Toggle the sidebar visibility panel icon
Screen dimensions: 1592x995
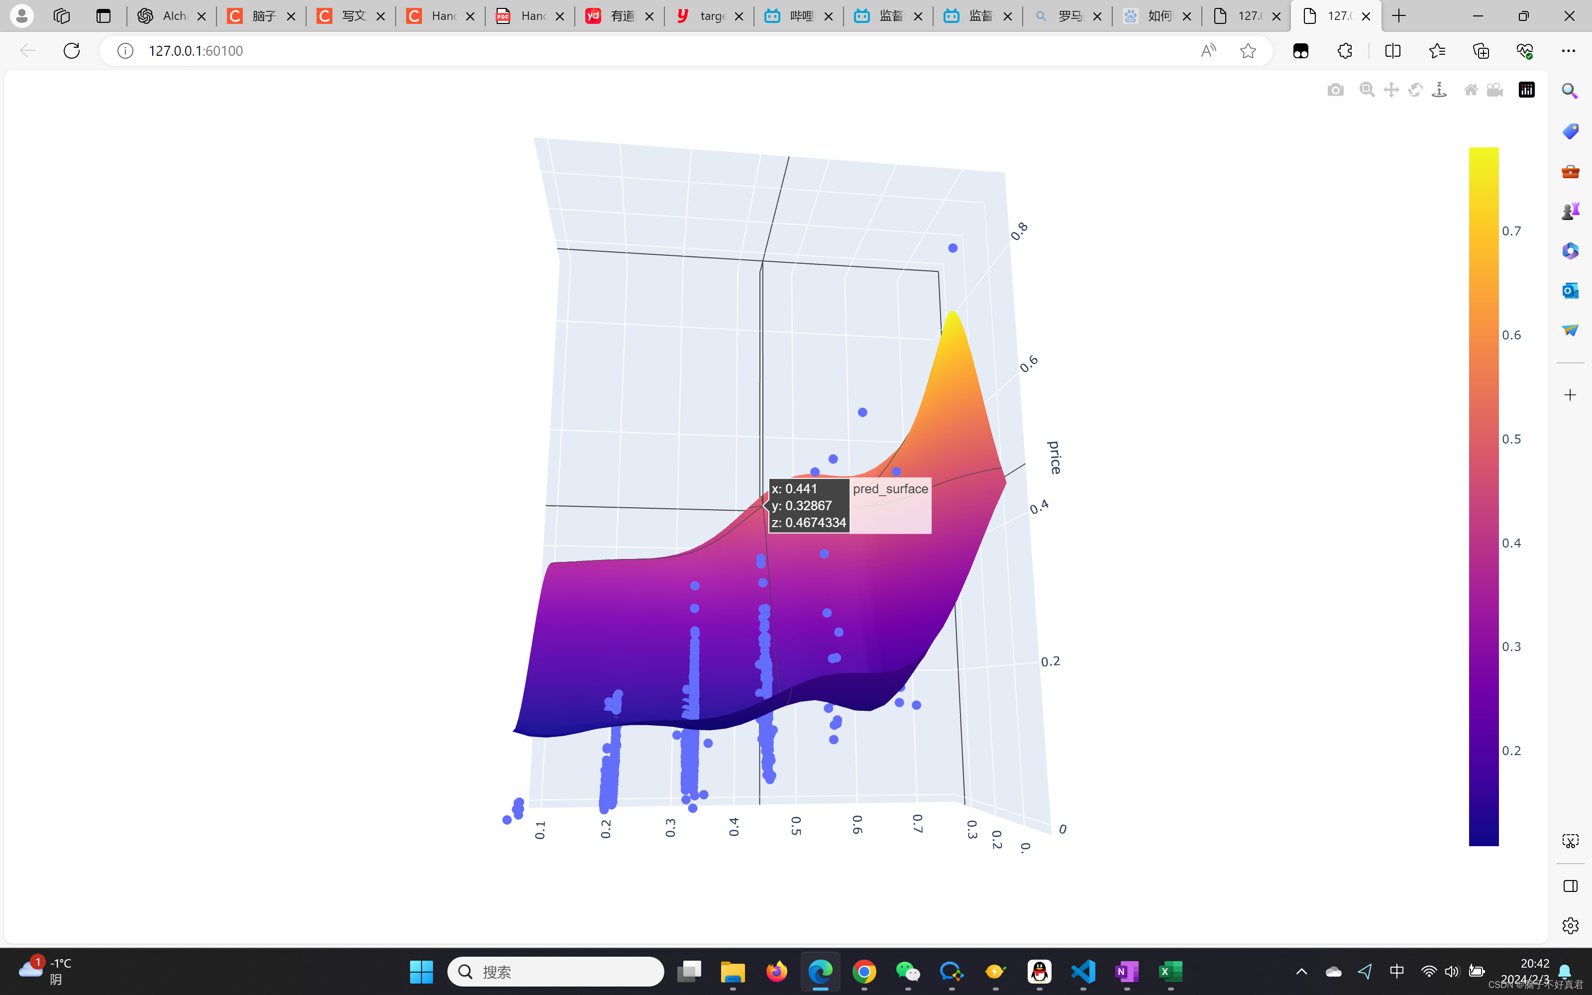click(x=1570, y=886)
